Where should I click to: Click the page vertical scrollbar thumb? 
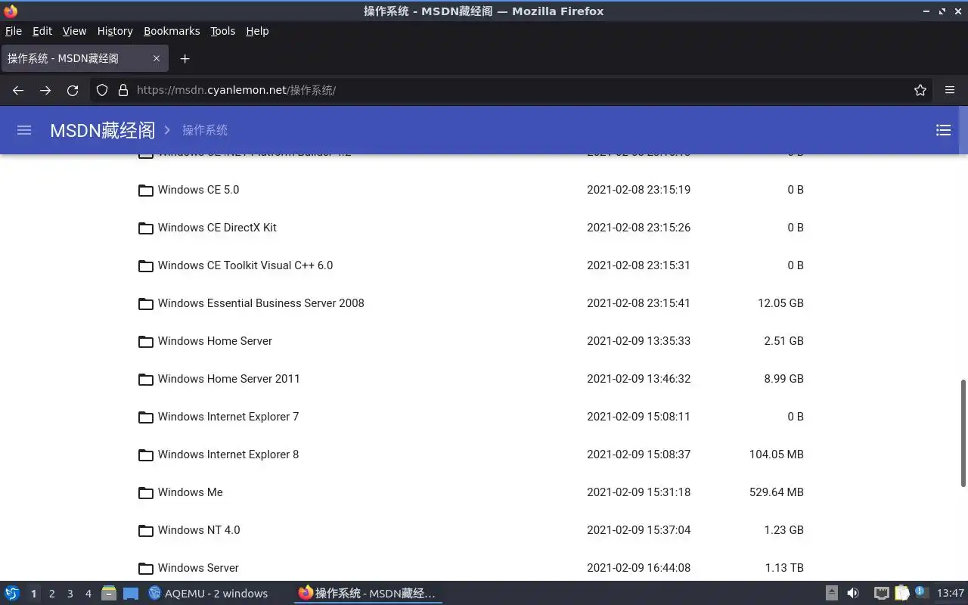(963, 433)
